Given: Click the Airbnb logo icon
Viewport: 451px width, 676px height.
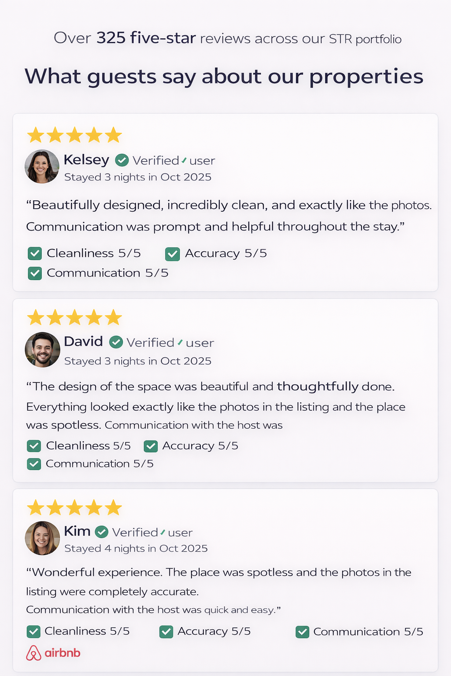Looking at the screenshot, I should click(x=33, y=653).
